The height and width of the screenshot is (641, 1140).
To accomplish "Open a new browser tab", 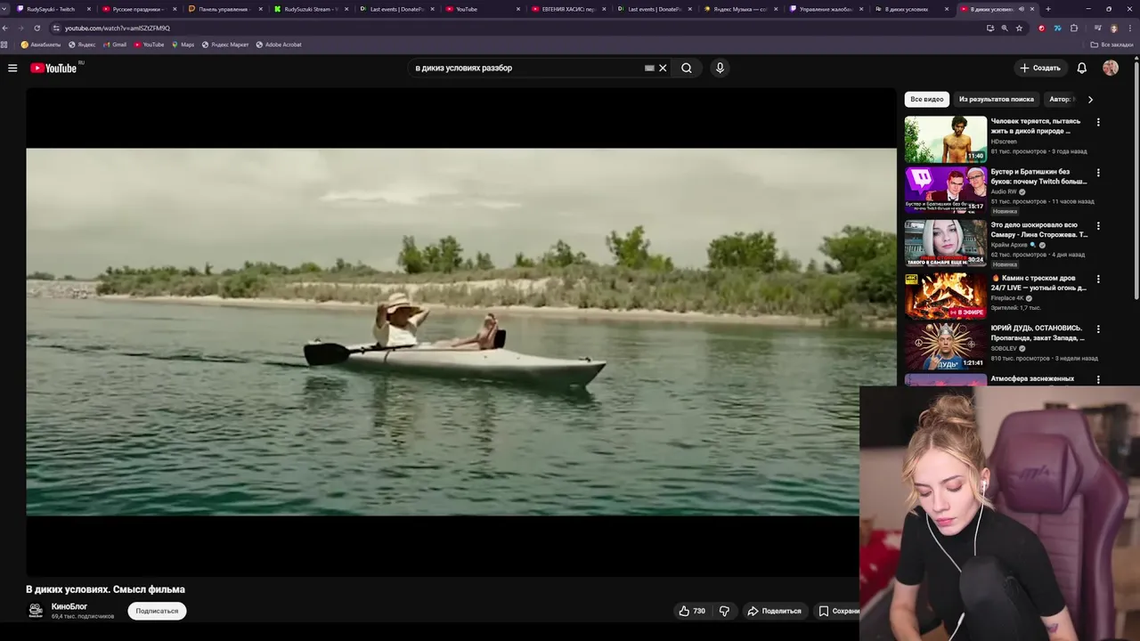I will (1047, 9).
